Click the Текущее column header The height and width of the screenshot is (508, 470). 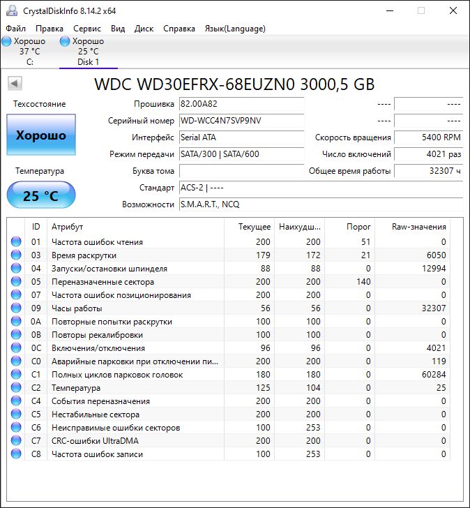click(249, 227)
